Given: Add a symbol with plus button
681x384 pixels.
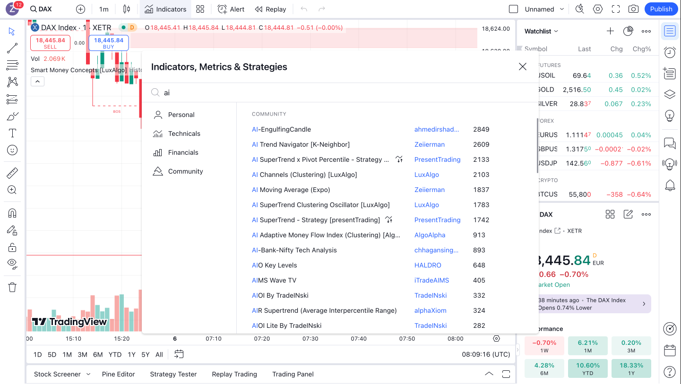Looking at the screenshot, I should point(81,9).
